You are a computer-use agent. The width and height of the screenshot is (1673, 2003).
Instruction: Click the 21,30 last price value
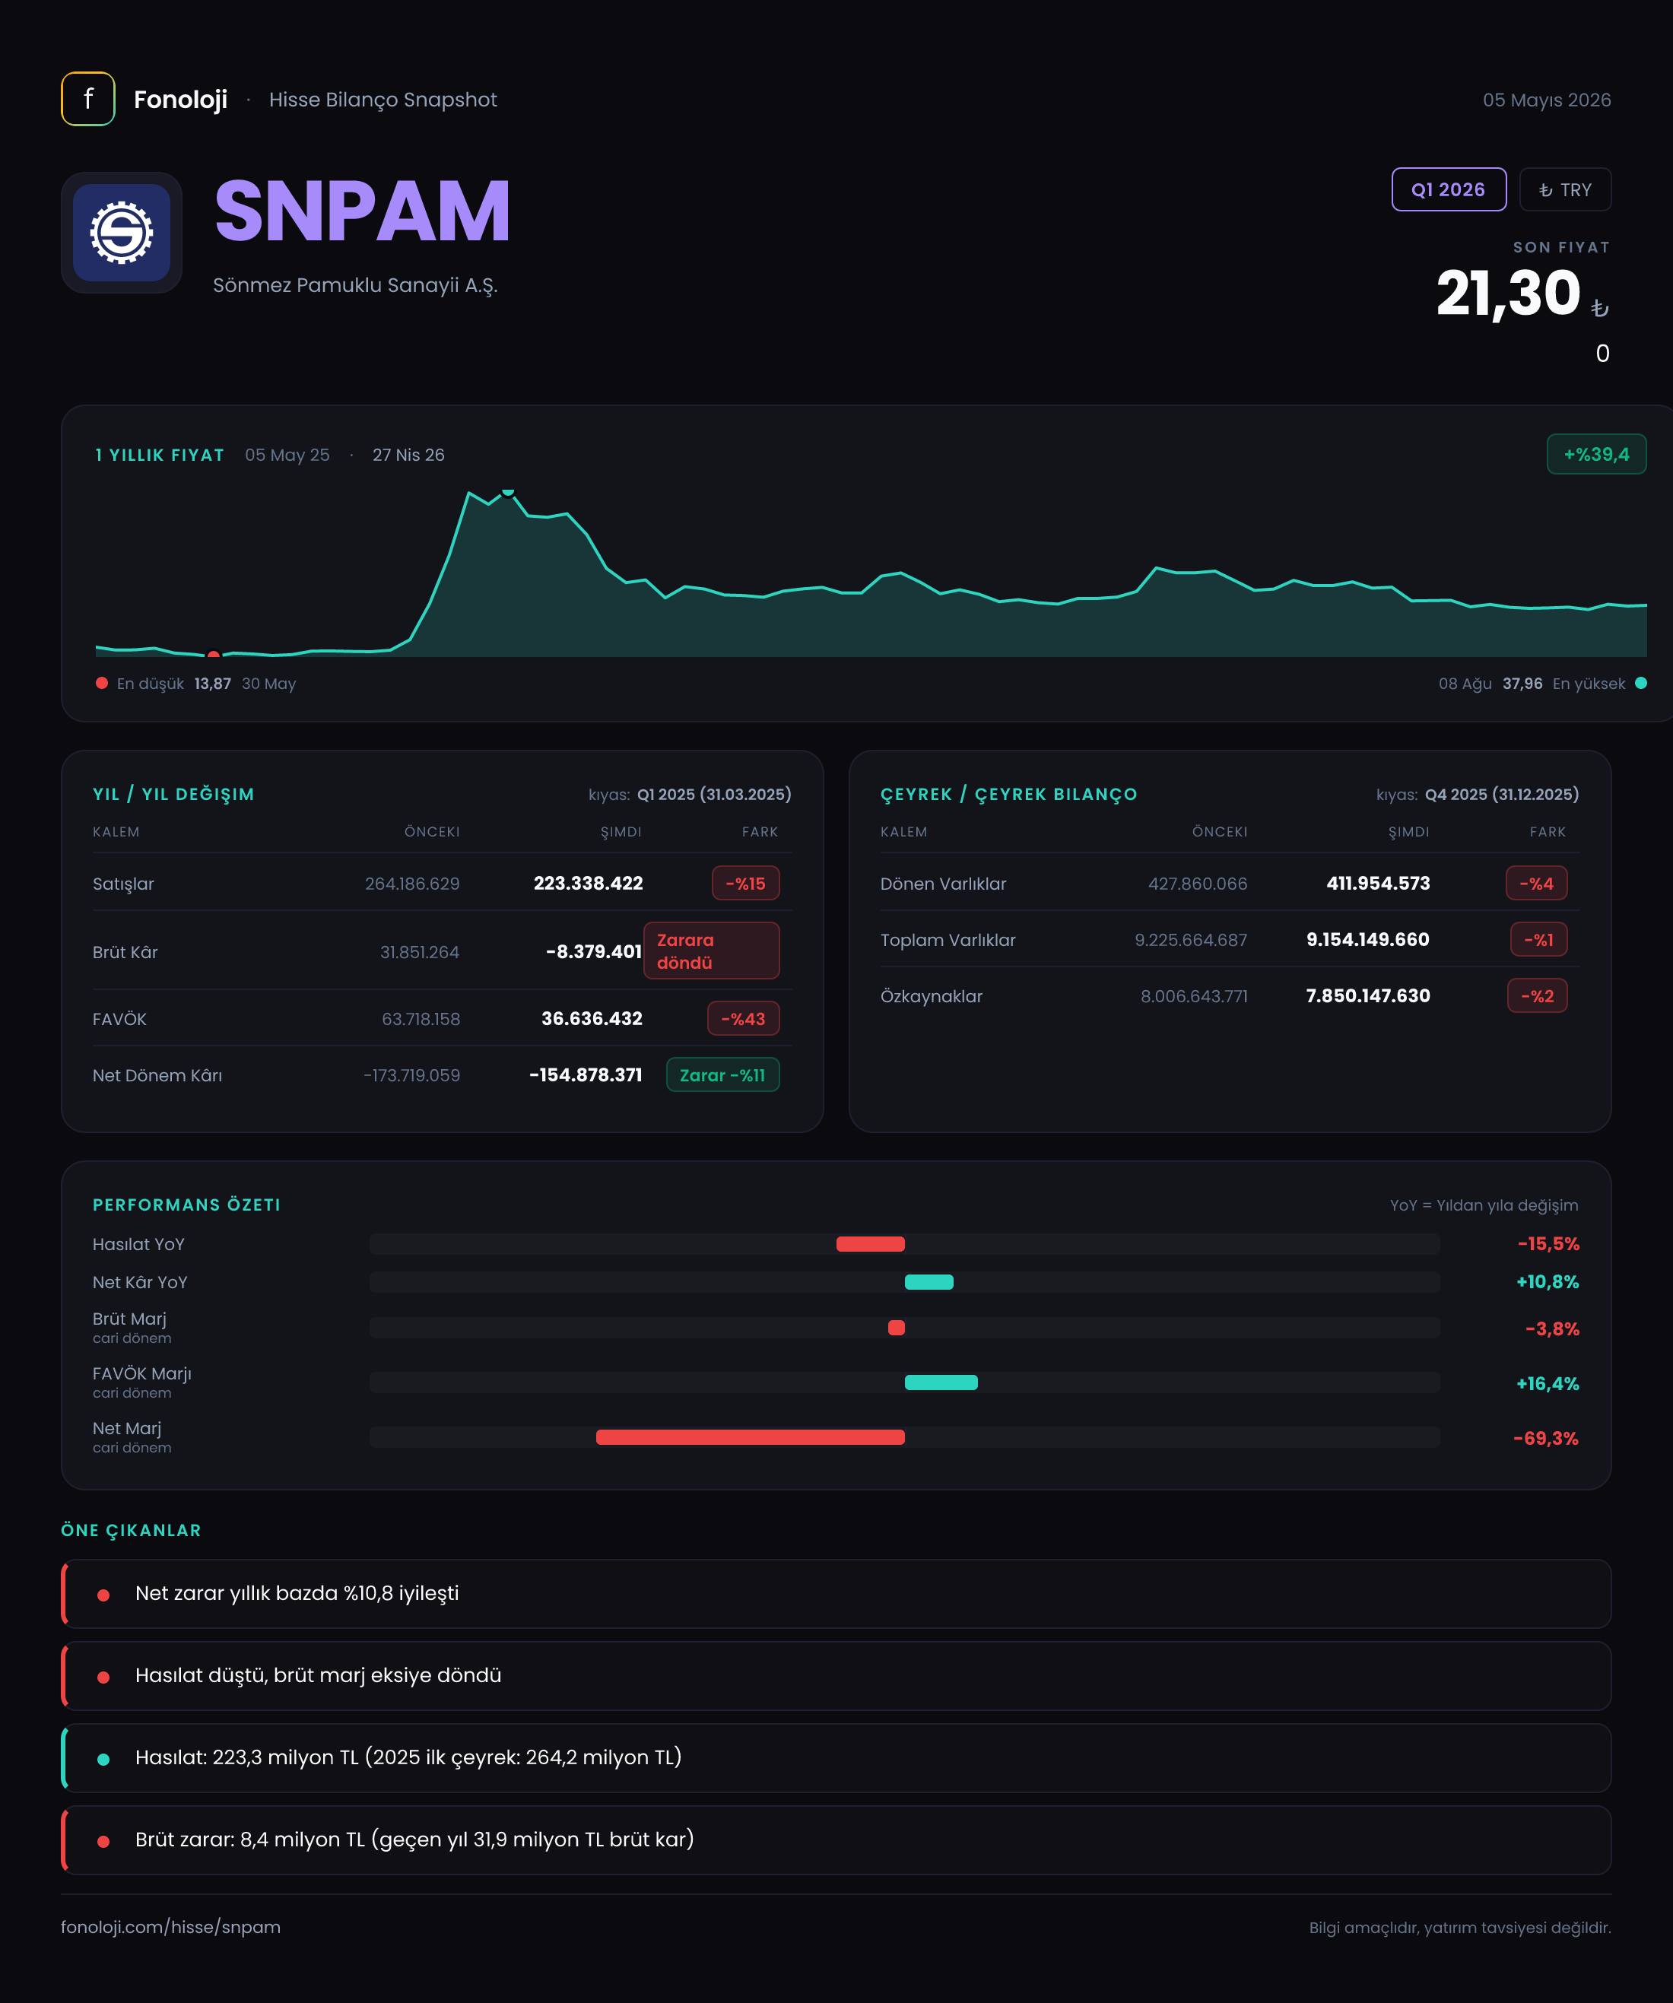pos(1508,293)
